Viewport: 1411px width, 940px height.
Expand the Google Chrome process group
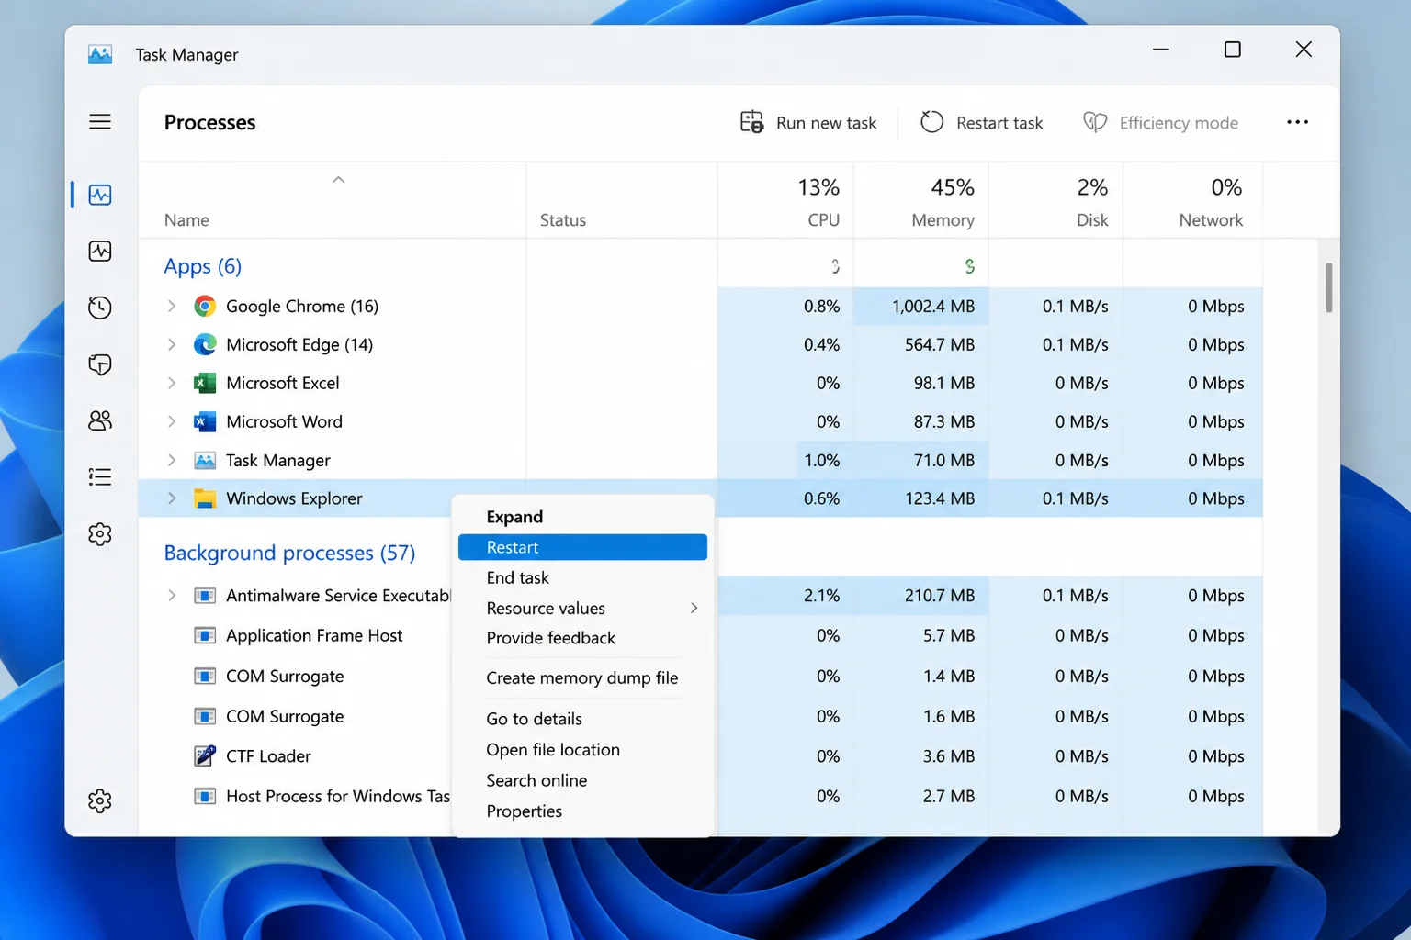click(x=172, y=307)
